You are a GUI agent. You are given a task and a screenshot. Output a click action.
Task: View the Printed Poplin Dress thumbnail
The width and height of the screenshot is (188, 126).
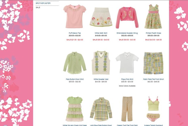click(x=153, y=16)
